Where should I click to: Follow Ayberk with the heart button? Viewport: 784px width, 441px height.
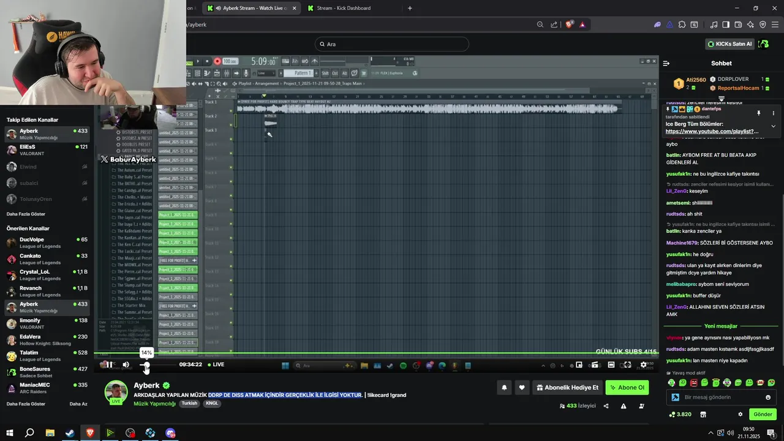click(x=522, y=388)
